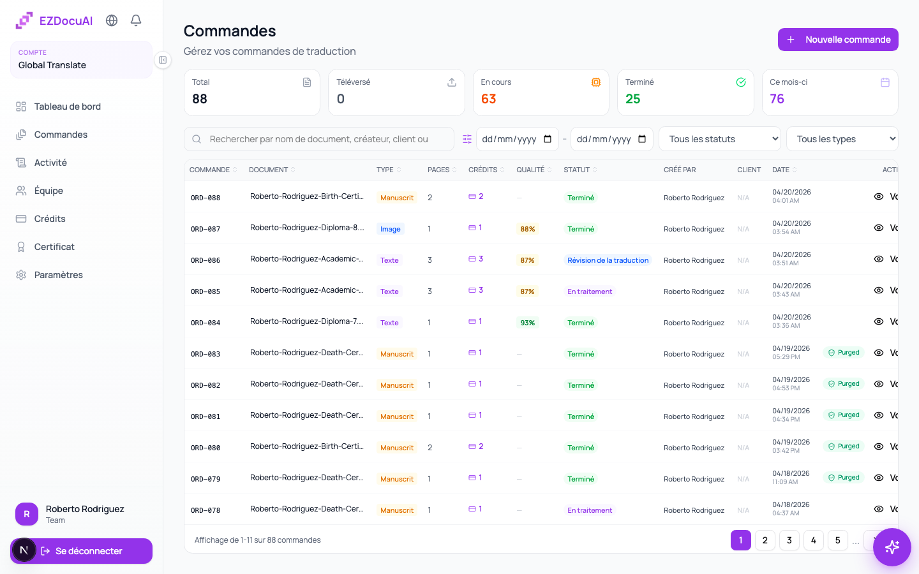Click the Téléversé upload card icon
Screen dimensions: 919x574
pyautogui.click(x=452, y=82)
